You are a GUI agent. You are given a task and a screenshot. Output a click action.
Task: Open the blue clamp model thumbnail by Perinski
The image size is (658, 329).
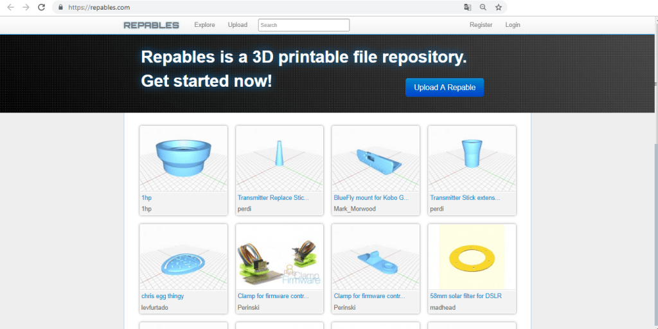click(375, 257)
